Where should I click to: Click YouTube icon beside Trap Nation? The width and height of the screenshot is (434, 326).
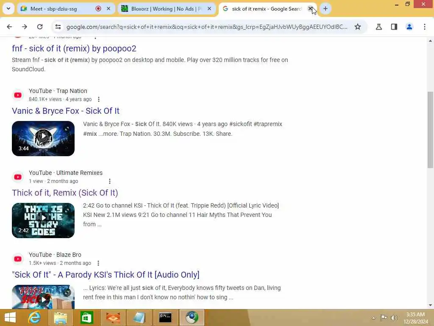pyautogui.click(x=18, y=95)
